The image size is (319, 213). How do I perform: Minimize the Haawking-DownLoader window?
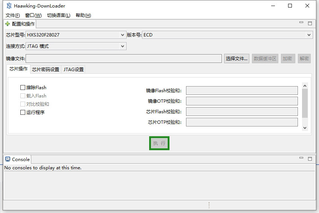273,6
